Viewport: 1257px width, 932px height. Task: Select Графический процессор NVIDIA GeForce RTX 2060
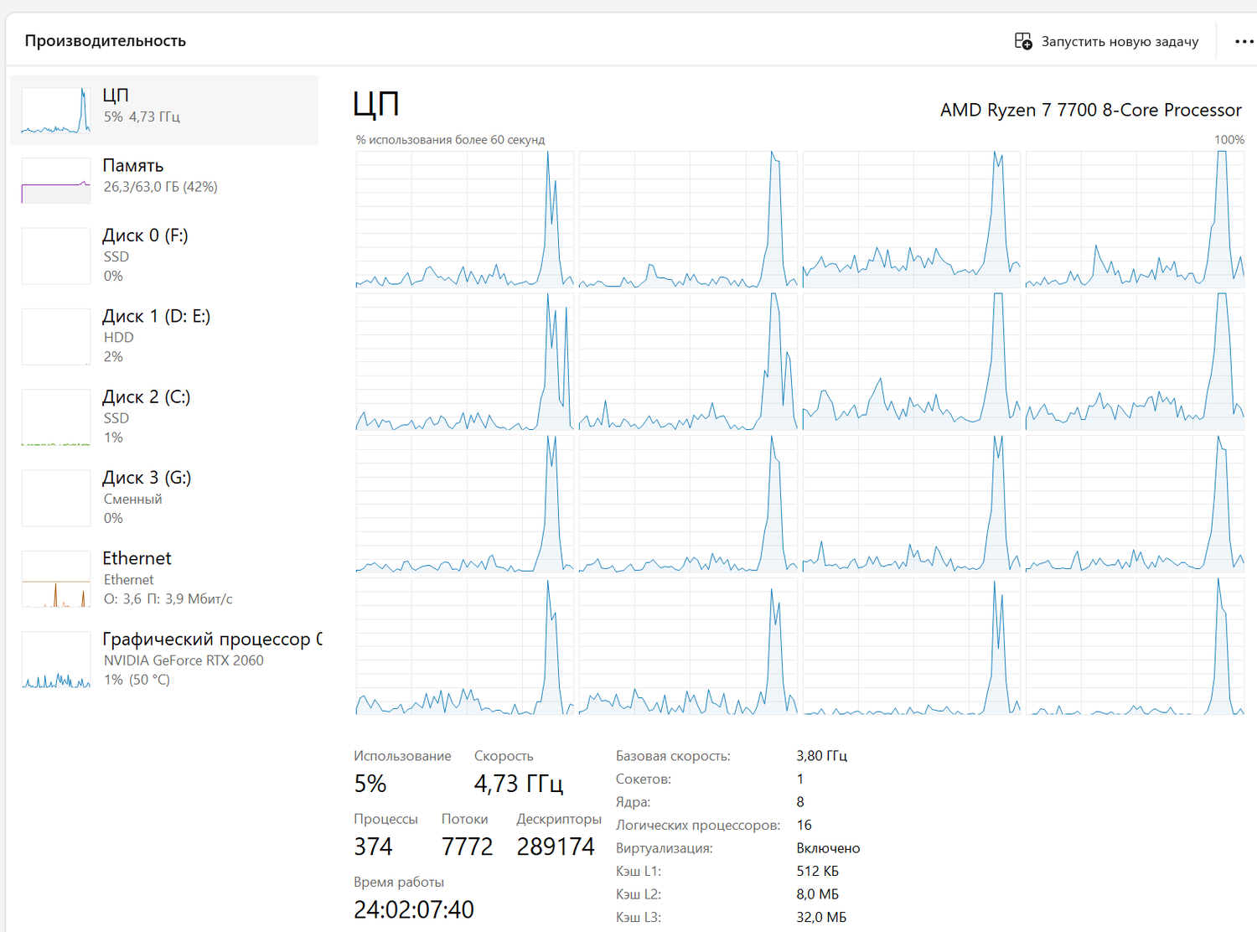pos(164,659)
